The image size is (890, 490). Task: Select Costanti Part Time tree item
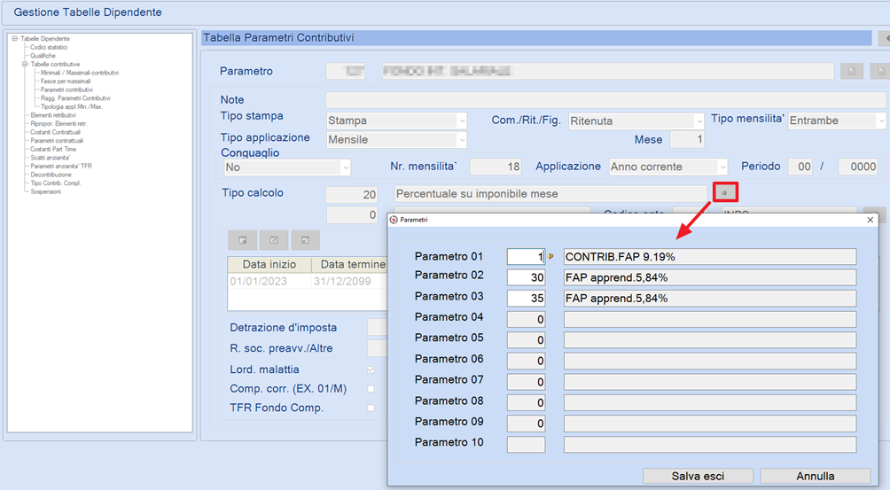[x=53, y=149]
